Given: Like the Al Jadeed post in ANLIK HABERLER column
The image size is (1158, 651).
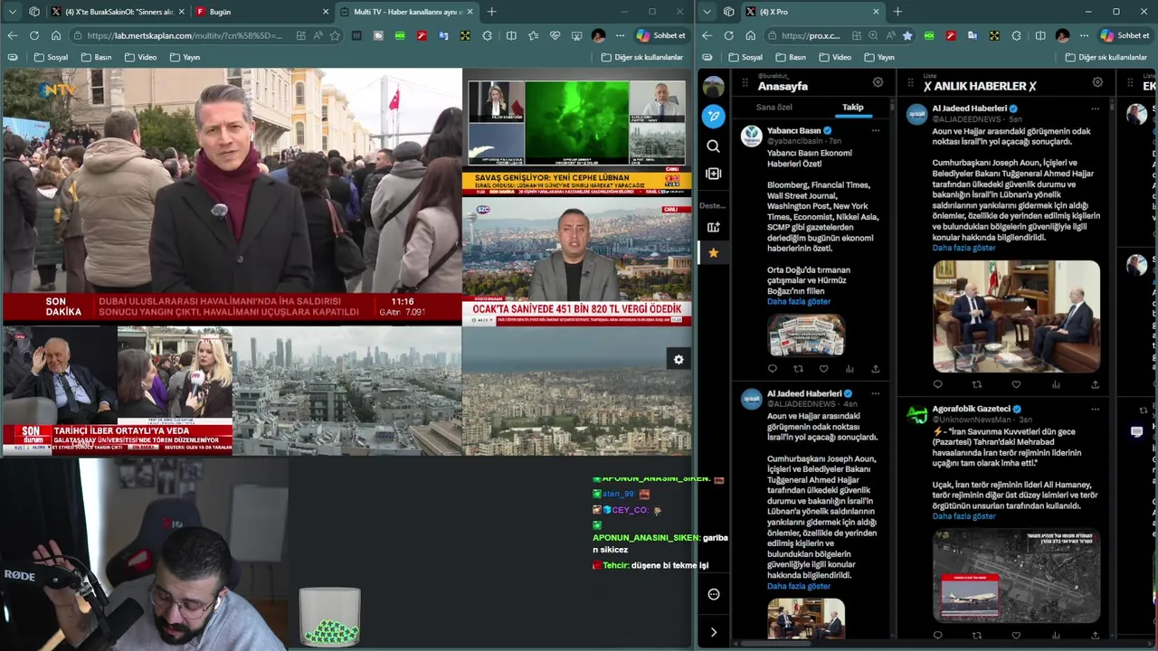Looking at the screenshot, I should click(1016, 384).
